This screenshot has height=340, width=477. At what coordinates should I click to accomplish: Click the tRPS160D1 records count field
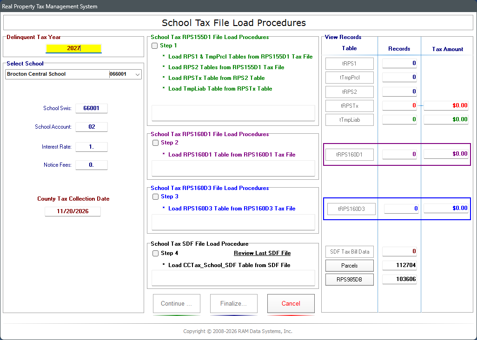(x=399, y=154)
